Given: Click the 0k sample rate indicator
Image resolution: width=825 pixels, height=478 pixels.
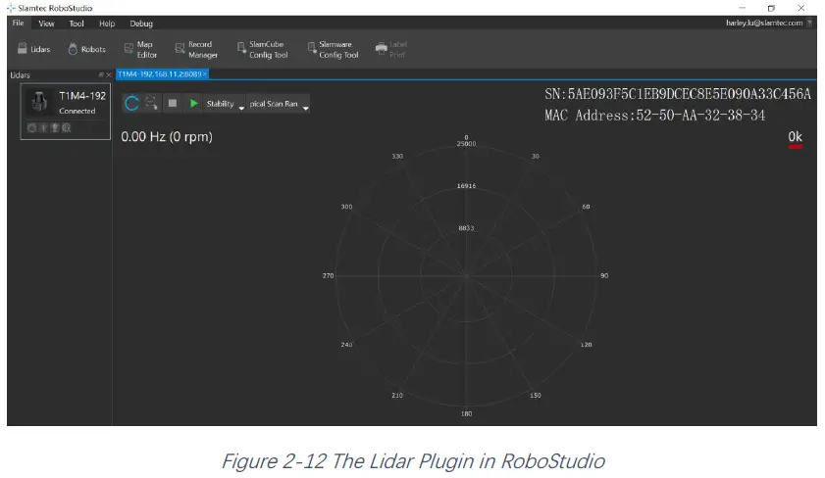Looking at the screenshot, I should [795, 136].
